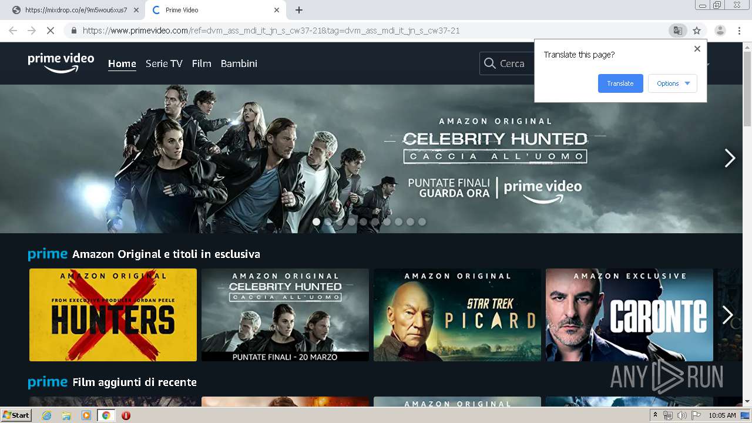The height and width of the screenshot is (423, 752).
Task: Click the search magnifier icon
Action: [490, 63]
